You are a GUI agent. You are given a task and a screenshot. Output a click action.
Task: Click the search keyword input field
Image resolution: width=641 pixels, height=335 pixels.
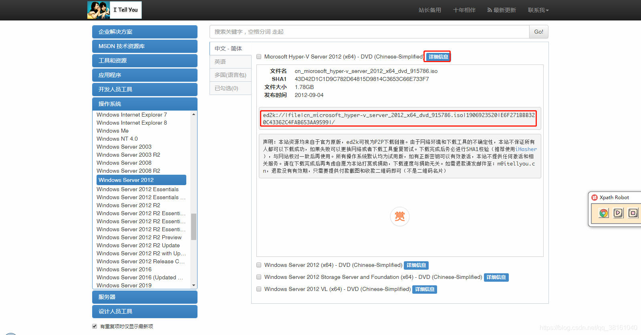(x=369, y=32)
